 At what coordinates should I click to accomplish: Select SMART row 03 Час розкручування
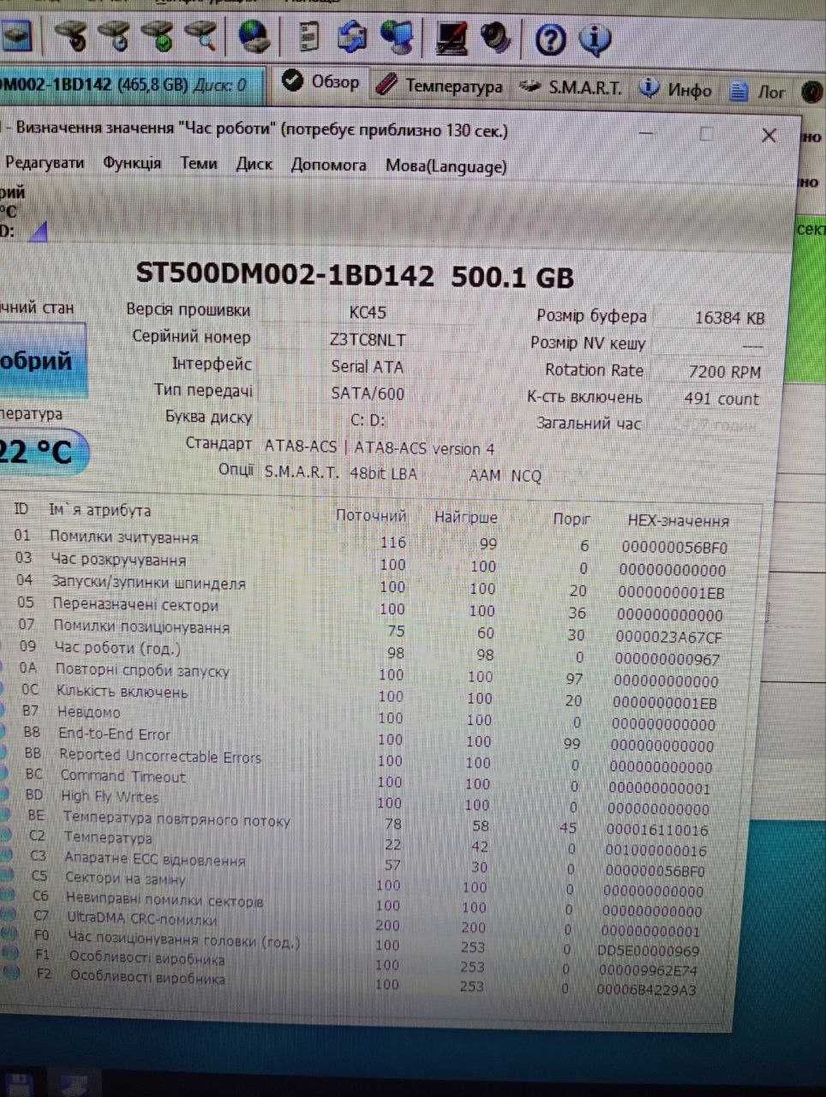(x=370, y=564)
